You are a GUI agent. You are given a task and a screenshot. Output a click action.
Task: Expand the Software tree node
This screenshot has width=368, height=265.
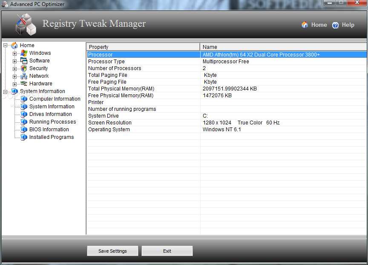[14, 61]
